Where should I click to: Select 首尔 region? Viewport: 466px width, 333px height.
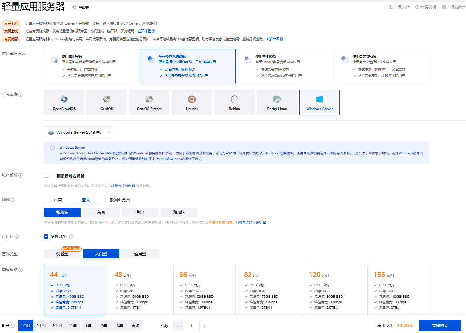coord(140,212)
